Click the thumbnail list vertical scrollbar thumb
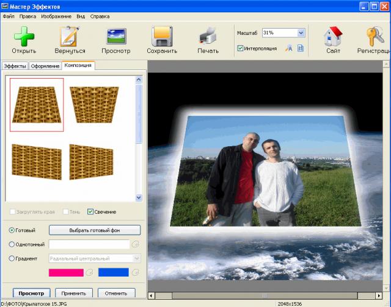Screen dimensions: 391x307 coord(139,114)
